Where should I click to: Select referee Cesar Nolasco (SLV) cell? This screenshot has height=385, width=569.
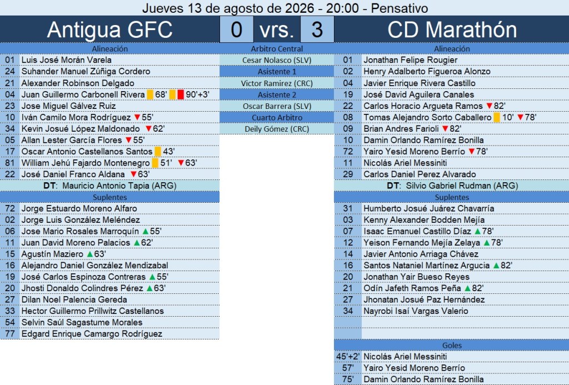pyautogui.click(x=277, y=60)
